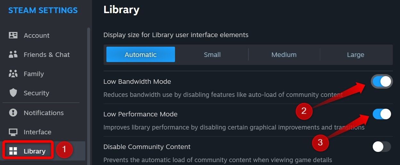The height and width of the screenshot is (165, 400).
Task: Open the Family settings page
Action: point(34,74)
